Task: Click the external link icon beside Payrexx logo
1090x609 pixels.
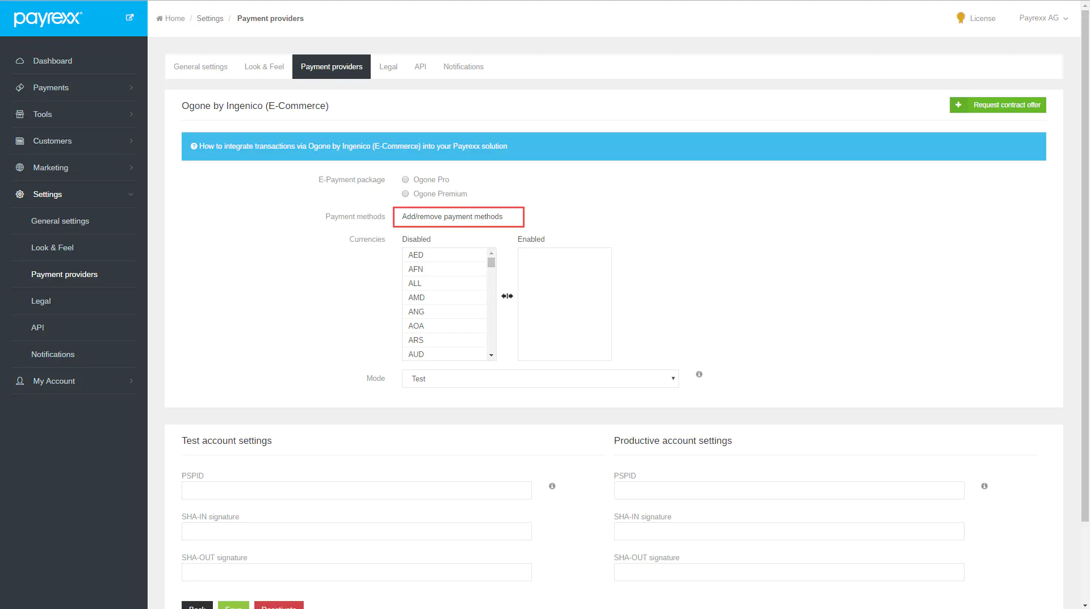Action: (129, 18)
